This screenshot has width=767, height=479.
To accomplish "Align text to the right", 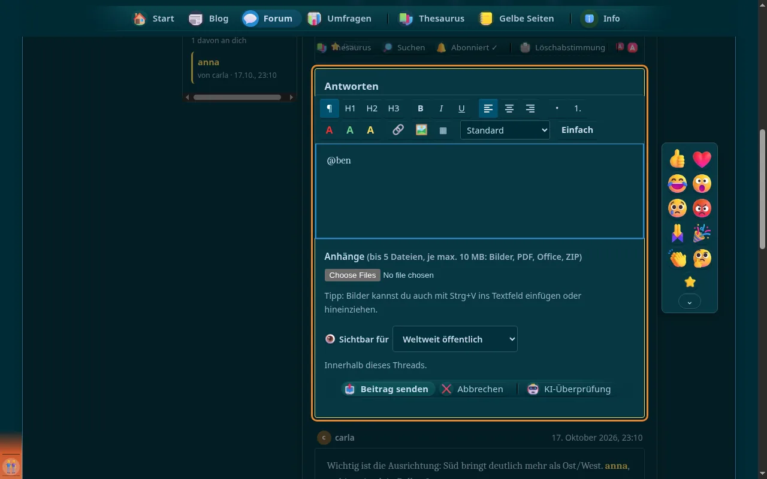I will pyautogui.click(x=530, y=108).
